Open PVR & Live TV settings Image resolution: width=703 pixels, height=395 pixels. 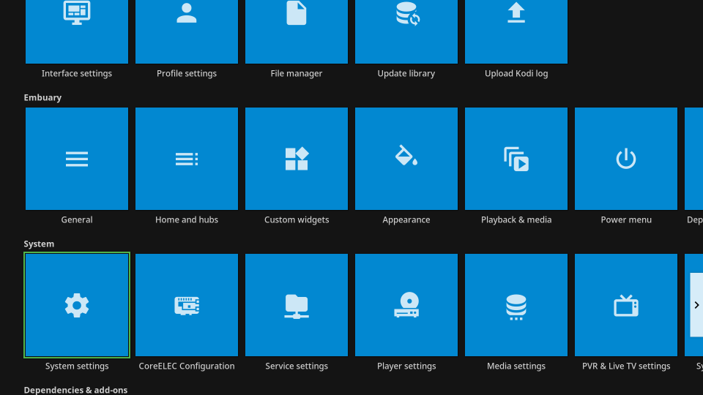(x=626, y=305)
